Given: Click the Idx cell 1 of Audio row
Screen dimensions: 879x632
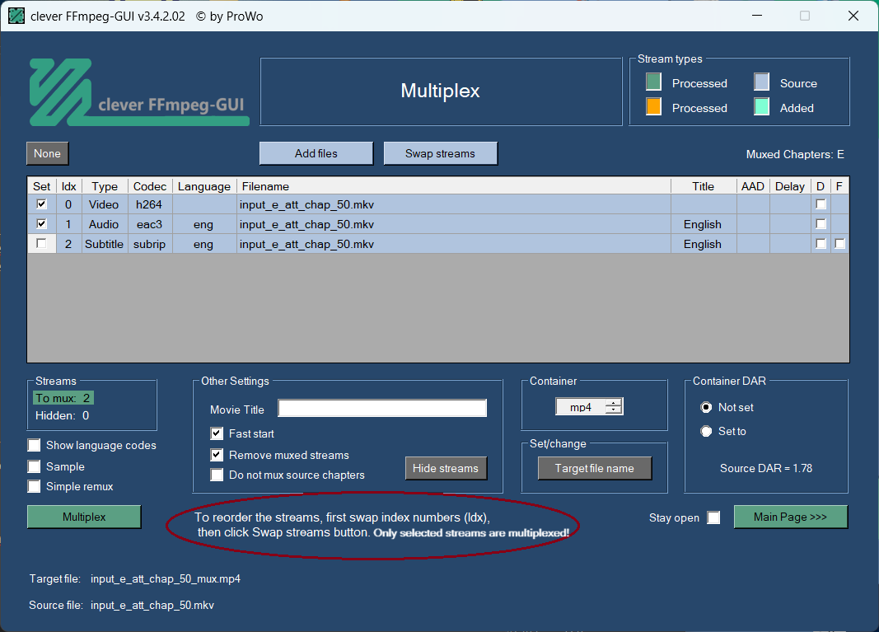Looking at the screenshot, I should (x=68, y=224).
